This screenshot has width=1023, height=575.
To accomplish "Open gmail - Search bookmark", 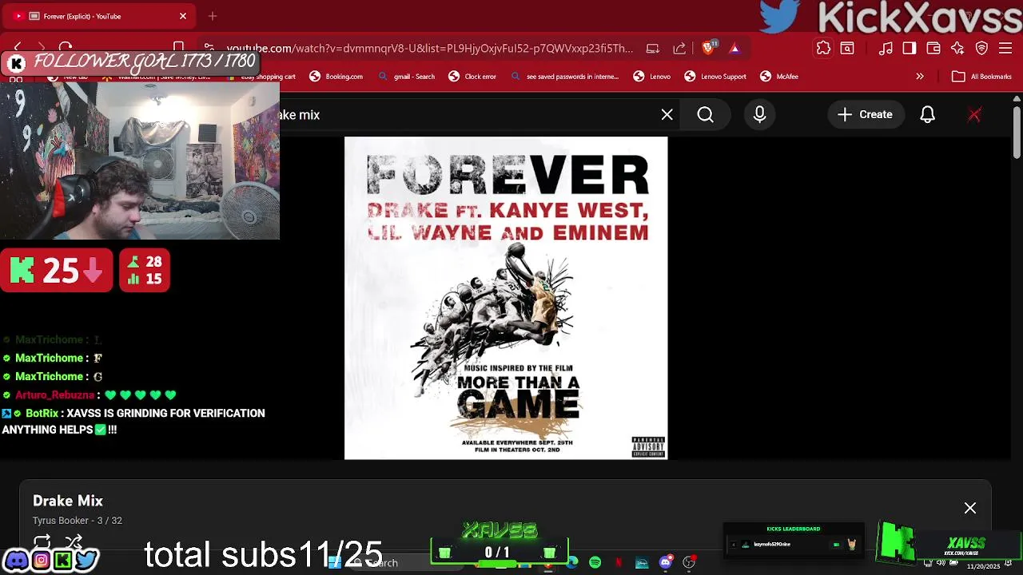I will pos(407,77).
